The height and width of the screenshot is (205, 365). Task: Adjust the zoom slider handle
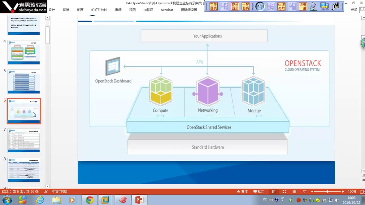click(x=327, y=192)
